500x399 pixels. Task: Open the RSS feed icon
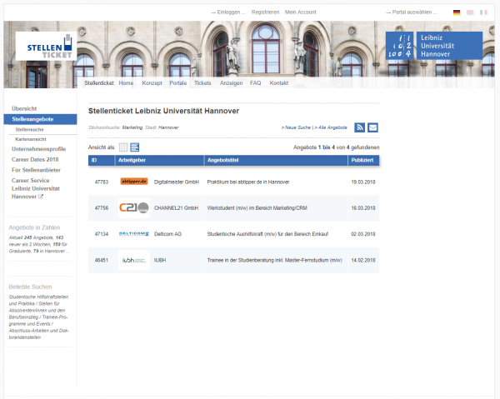click(x=359, y=127)
